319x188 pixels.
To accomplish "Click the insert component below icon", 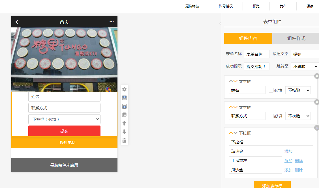I will [124, 106].
